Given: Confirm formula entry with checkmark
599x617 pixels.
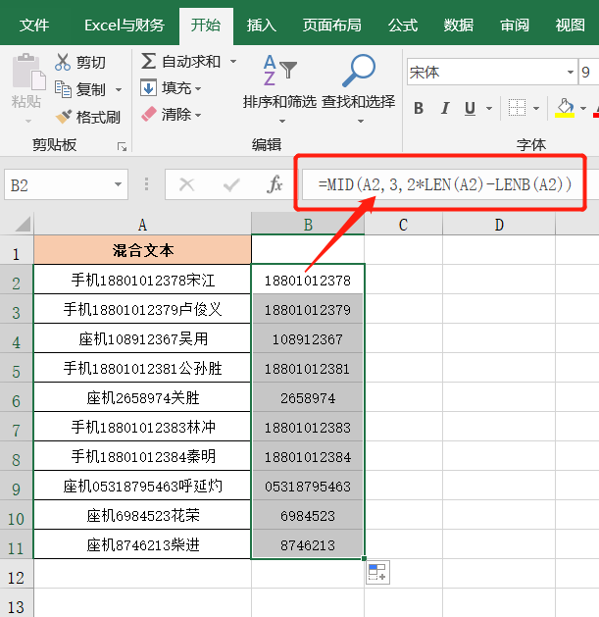Looking at the screenshot, I should point(231,184).
